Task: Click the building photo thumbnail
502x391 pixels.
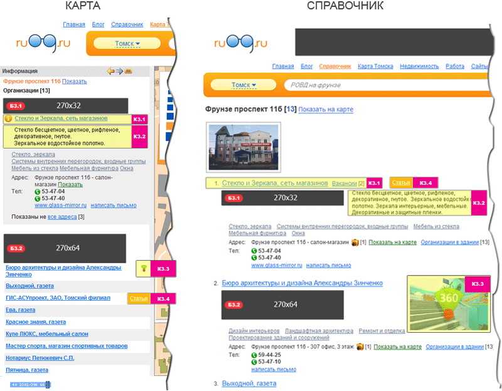Action: pos(243,147)
